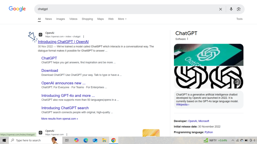Screen dimensions: 257x144
Task: Open Google Lens image search icon
Action: click(238, 9)
